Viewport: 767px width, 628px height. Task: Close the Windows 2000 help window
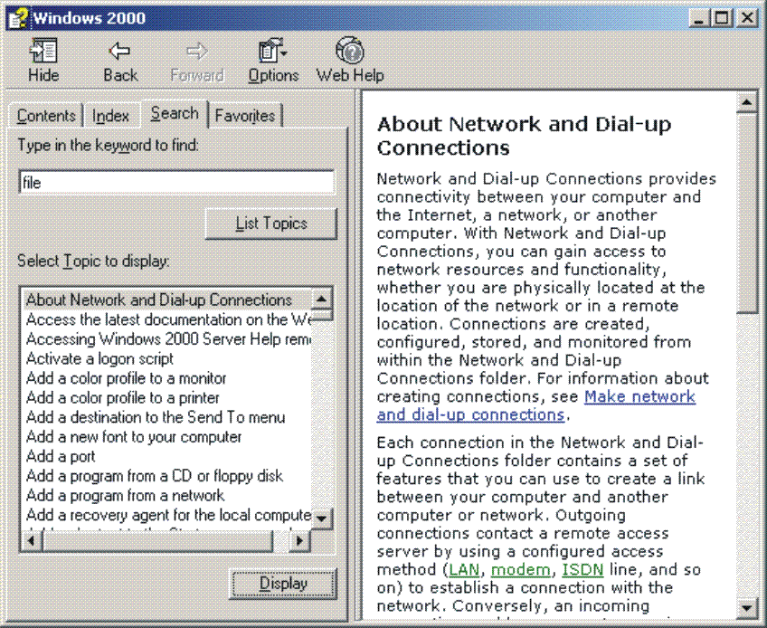coord(746,19)
